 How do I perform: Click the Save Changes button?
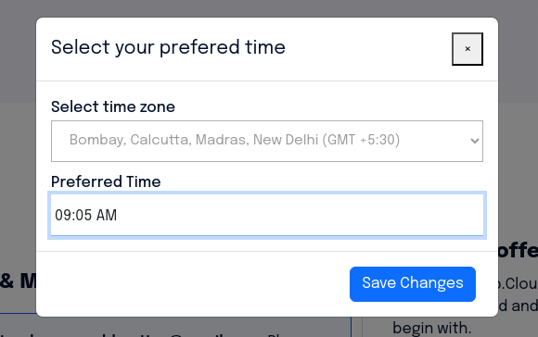tap(413, 284)
